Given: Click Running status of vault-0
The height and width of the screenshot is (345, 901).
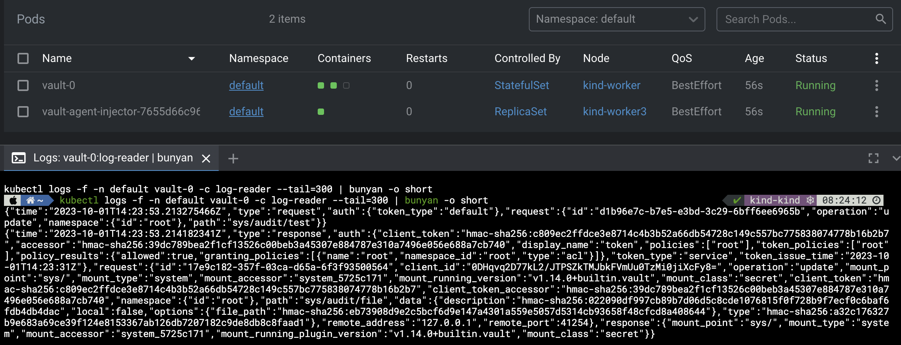Looking at the screenshot, I should point(815,85).
